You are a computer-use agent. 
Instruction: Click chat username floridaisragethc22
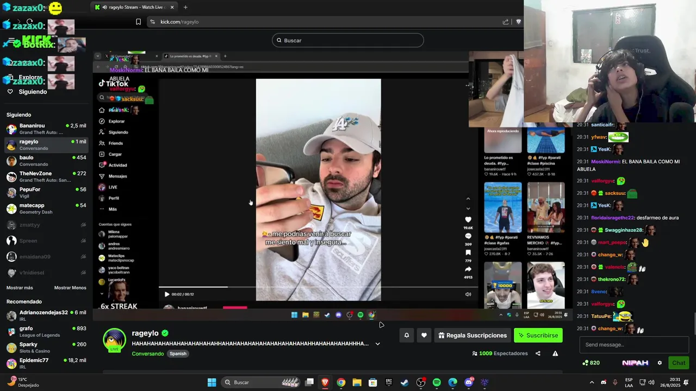tap(613, 218)
